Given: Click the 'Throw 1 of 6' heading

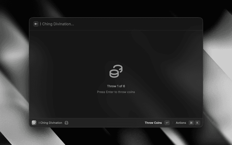Looking at the screenshot, I should point(116,86).
